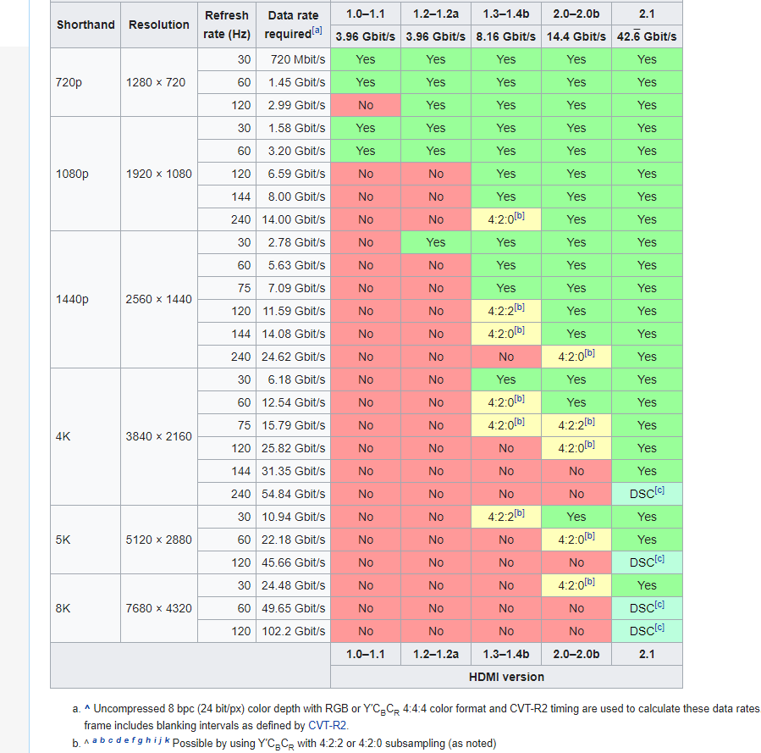Open [c] note in 49.65 Gbit/s row
761x753 pixels.
[x=659, y=605]
